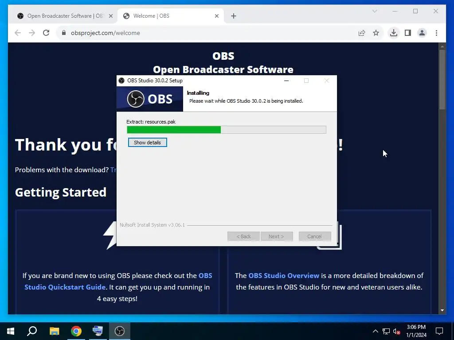Open the OBS Studio Overview link

[284, 275]
